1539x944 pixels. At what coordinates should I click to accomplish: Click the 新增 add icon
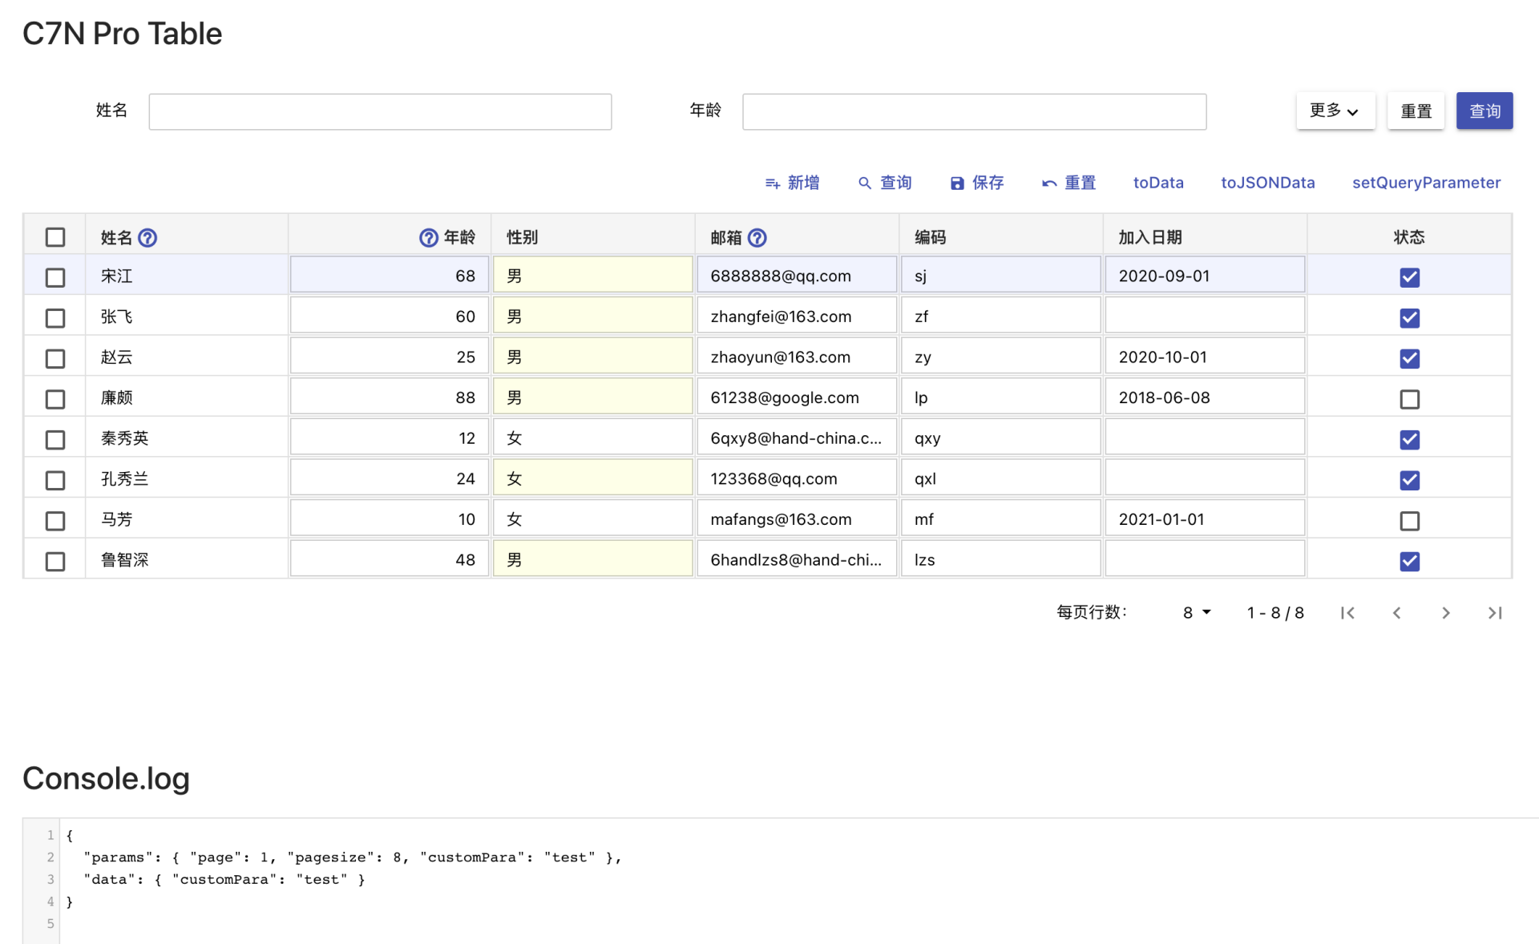(772, 183)
